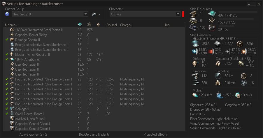Screen dimensions: 263x138
Task: Click the 10MN Afterburner II icon
Action: click(x=12, y=59)
